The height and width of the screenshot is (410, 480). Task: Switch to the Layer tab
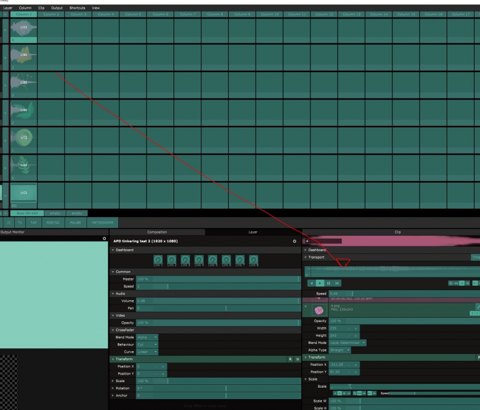[253, 232]
